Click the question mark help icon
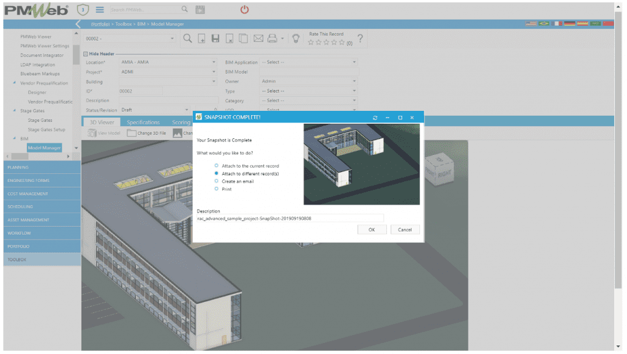 [360, 39]
